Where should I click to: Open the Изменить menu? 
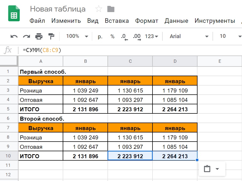[x=66, y=21]
